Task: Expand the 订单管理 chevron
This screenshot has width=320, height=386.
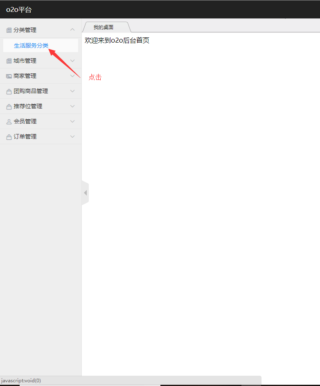Action: (72, 136)
